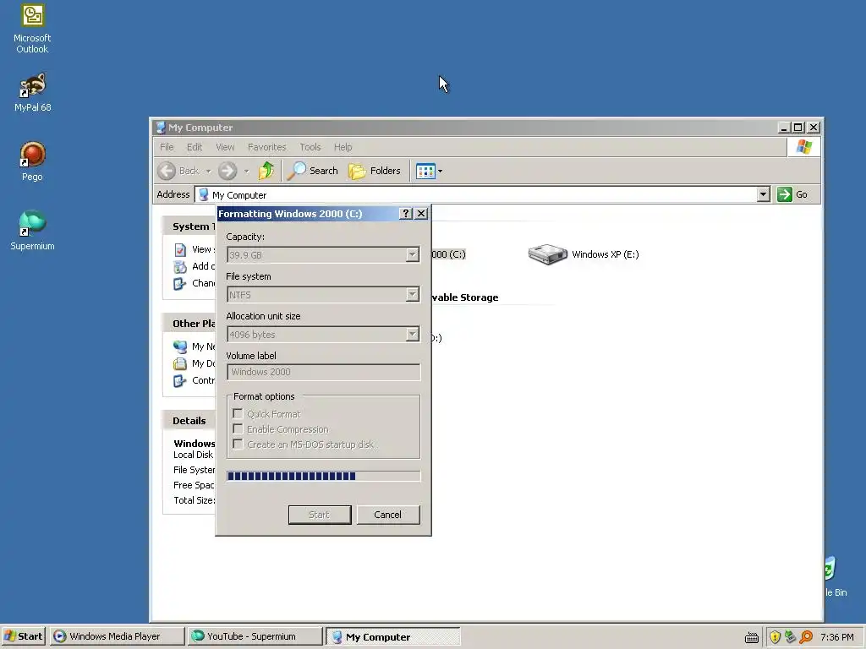Click the Safely Remove Hardware tray icon

(791, 637)
